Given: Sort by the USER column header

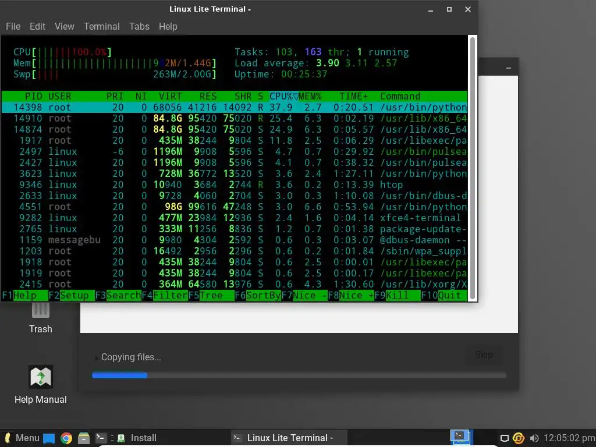Looking at the screenshot, I should (60, 96).
